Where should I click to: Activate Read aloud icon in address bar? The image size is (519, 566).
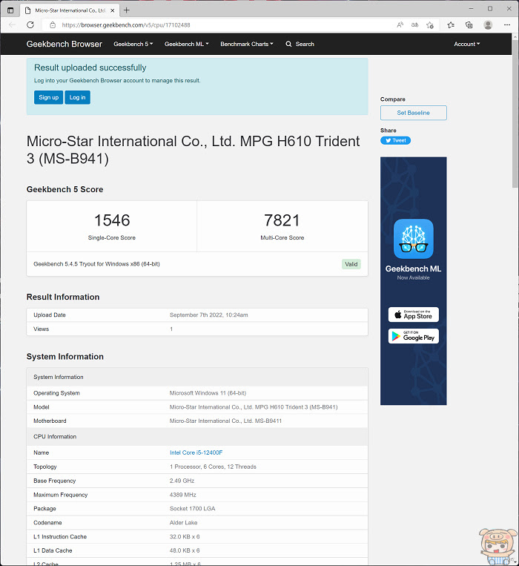(x=400, y=25)
